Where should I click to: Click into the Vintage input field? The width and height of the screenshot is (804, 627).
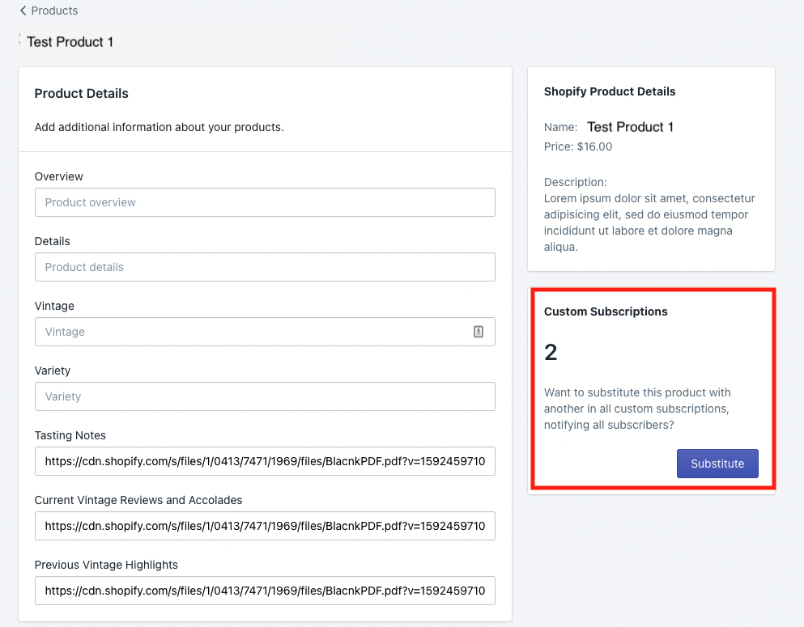[265, 332]
